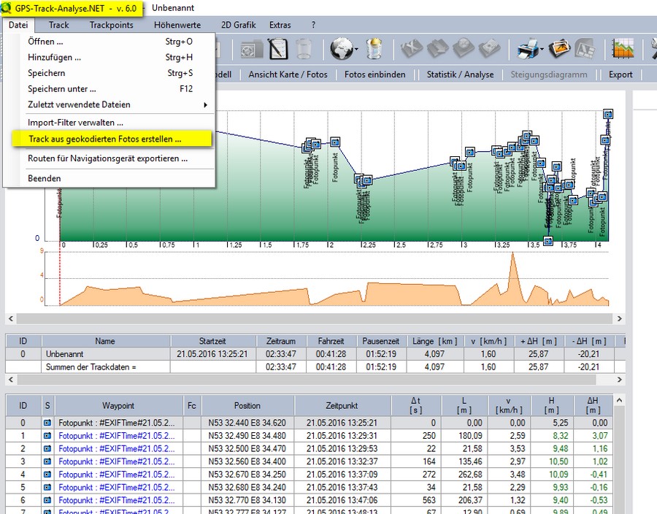Viewport: 657px width, 514px height.
Task: Click the paint bucket toolbar icon
Action: click(x=374, y=49)
